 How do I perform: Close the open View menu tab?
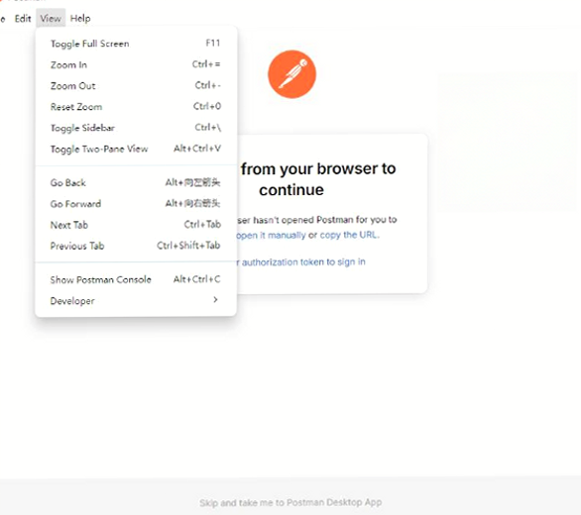pos(51,18)
